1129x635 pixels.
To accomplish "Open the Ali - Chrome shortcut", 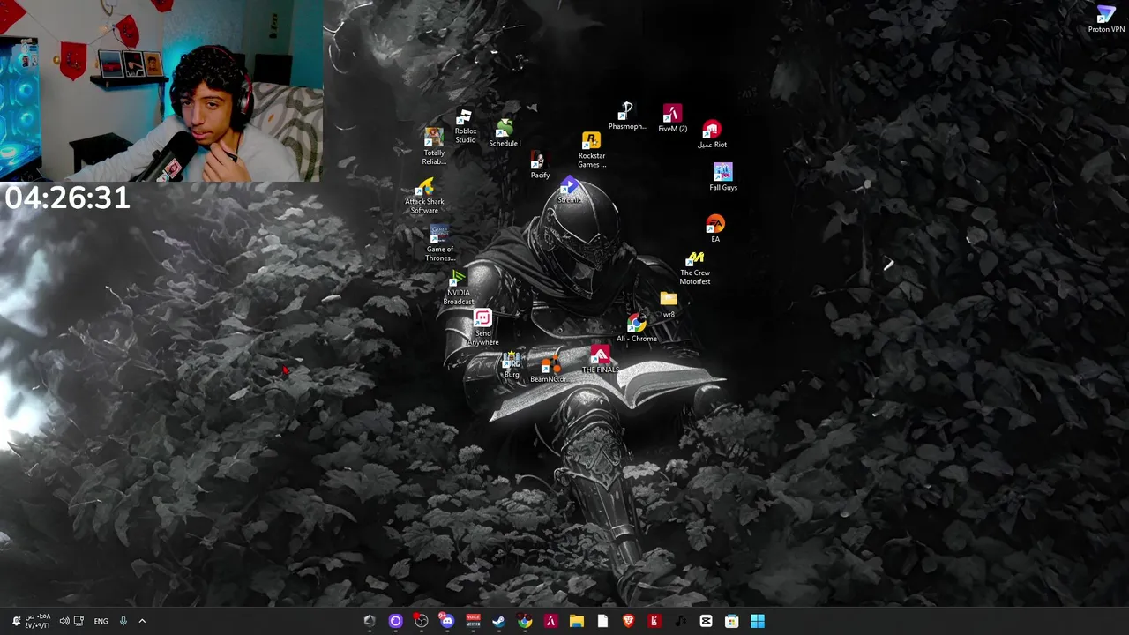I will pos(636,329).
